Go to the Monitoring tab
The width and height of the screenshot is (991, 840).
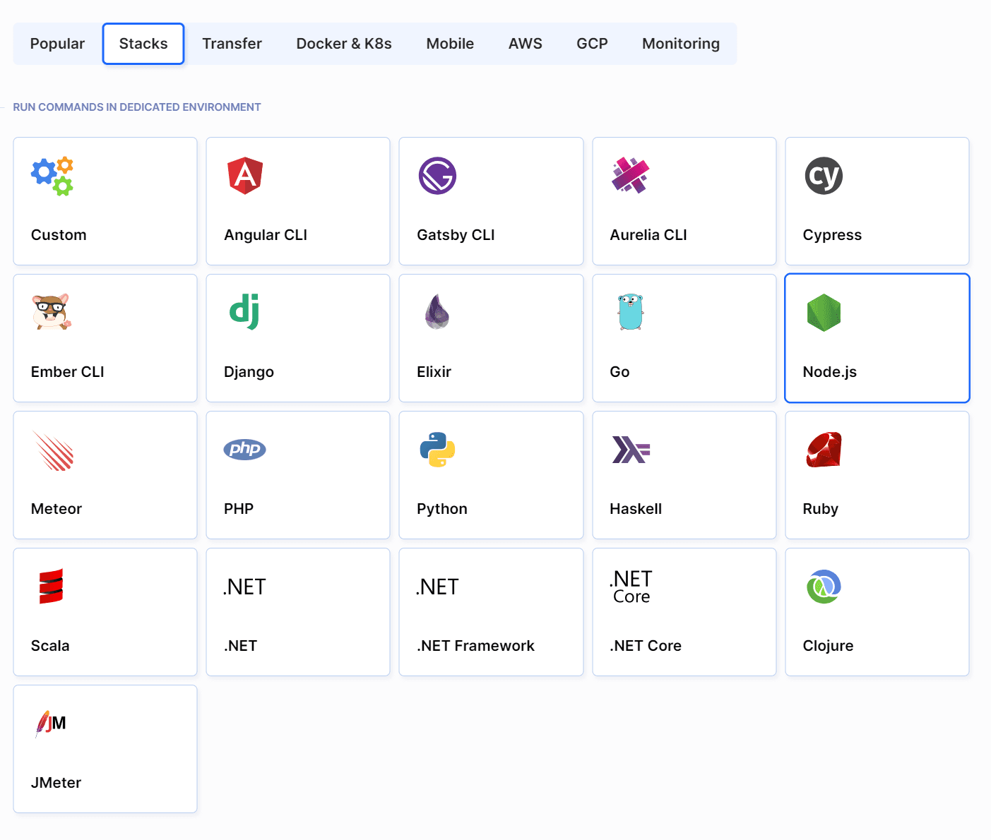pos(680,44)
